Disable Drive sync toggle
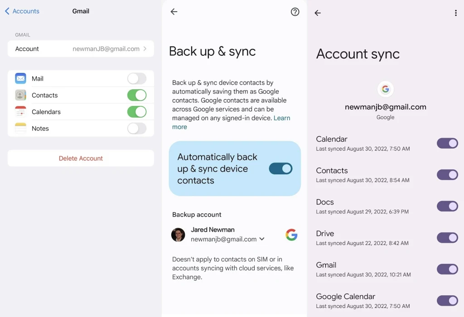The width and height of the screenshot is (464, 317). tap(447, 238)
